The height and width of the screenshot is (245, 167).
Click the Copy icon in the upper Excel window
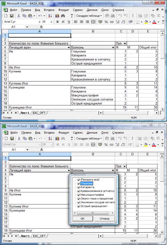coord(24,16)
